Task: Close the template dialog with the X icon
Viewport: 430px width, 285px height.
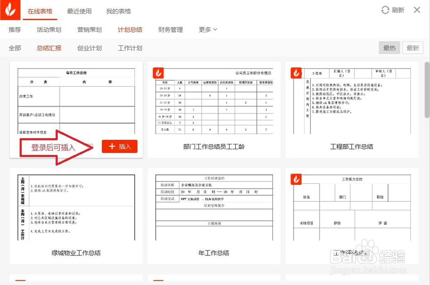Action: (x=418, y=10)
